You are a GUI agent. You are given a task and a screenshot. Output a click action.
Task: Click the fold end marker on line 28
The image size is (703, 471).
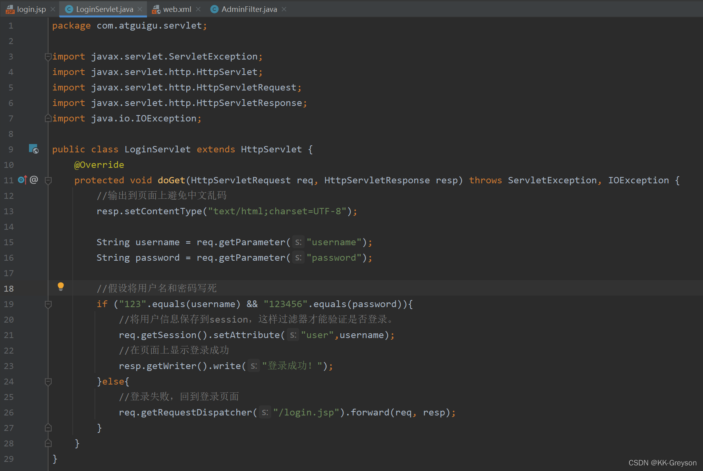click(x=48, y=443)
